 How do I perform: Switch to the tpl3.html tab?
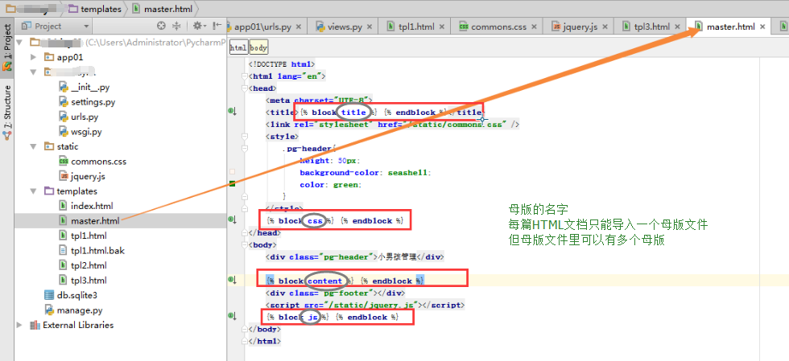coord(652,27)
